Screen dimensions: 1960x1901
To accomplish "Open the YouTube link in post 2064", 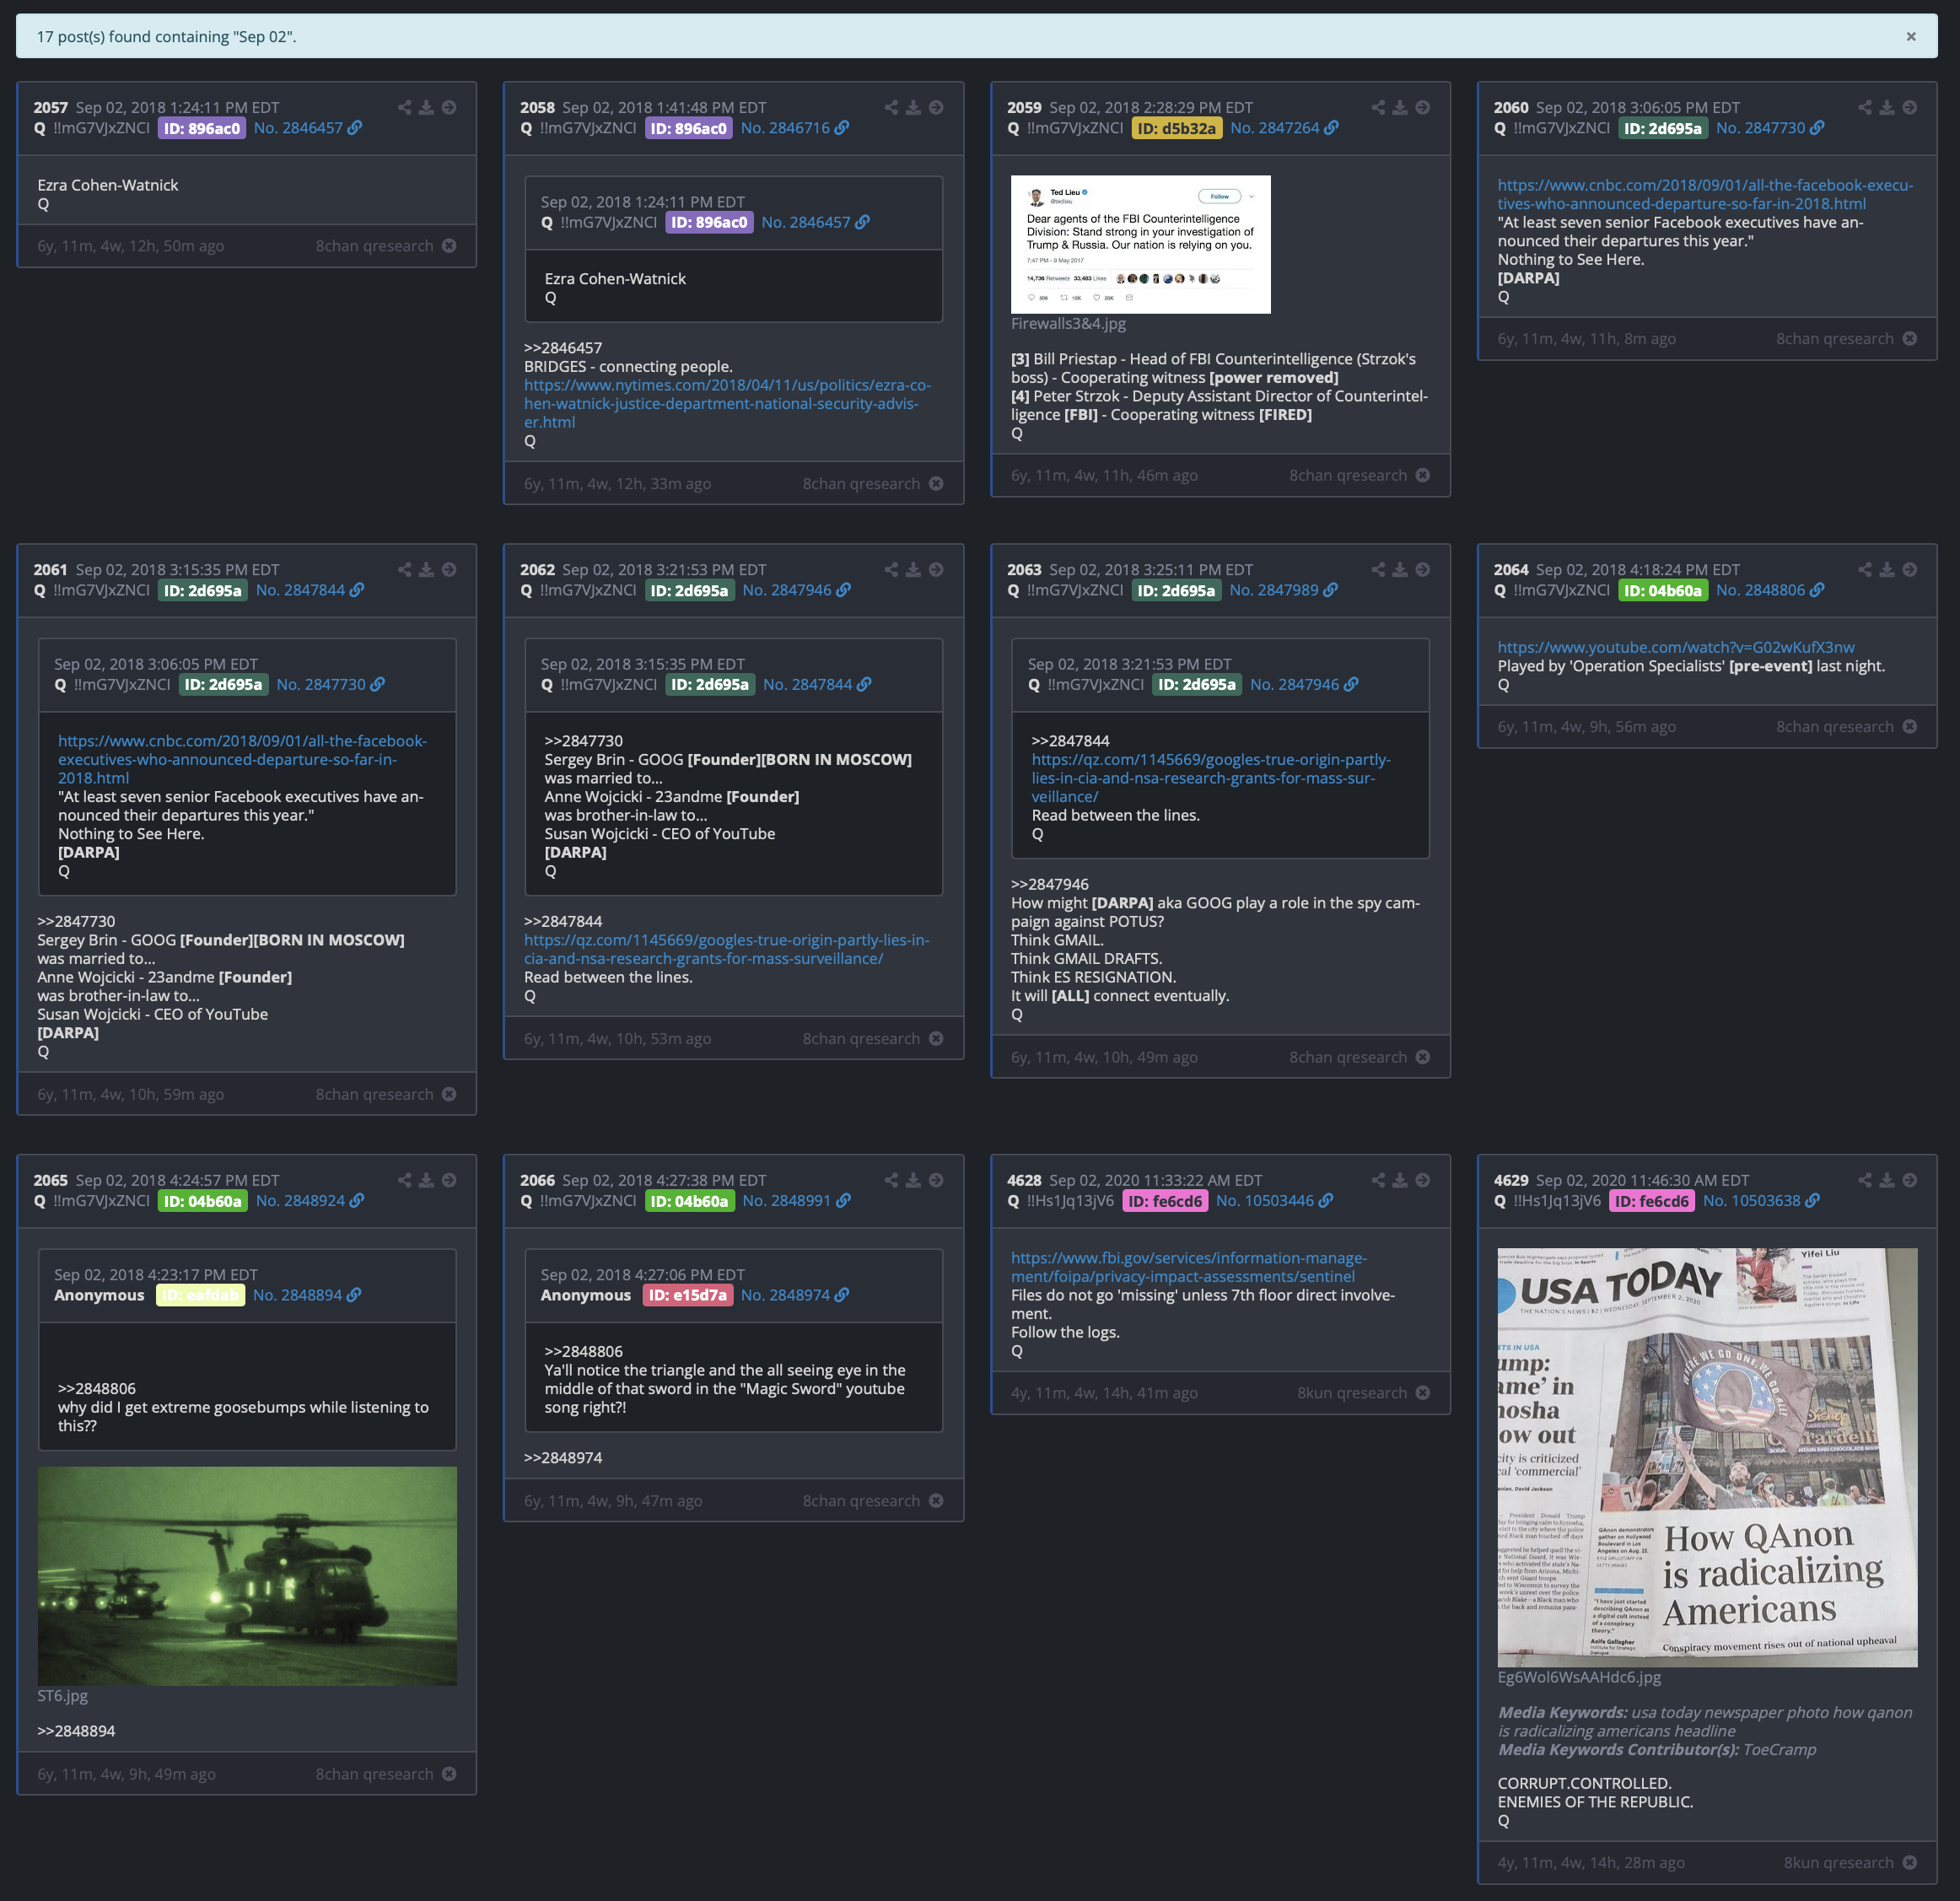I will click(1676, 648).
